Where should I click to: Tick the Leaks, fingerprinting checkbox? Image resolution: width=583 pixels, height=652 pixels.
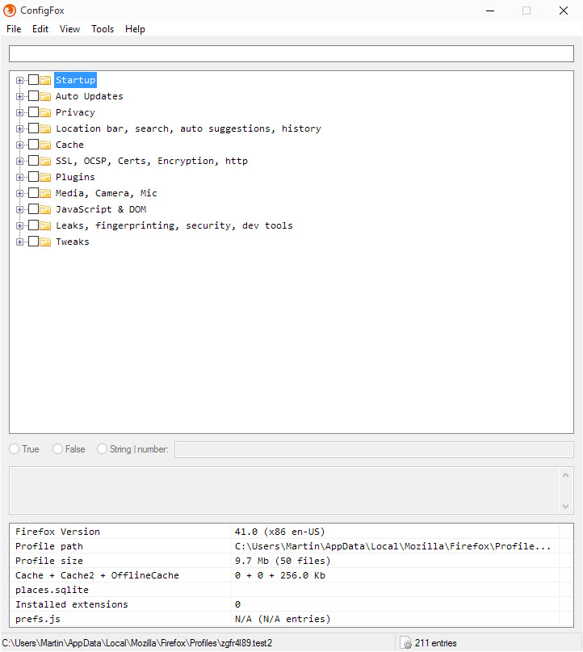(33, 225)
